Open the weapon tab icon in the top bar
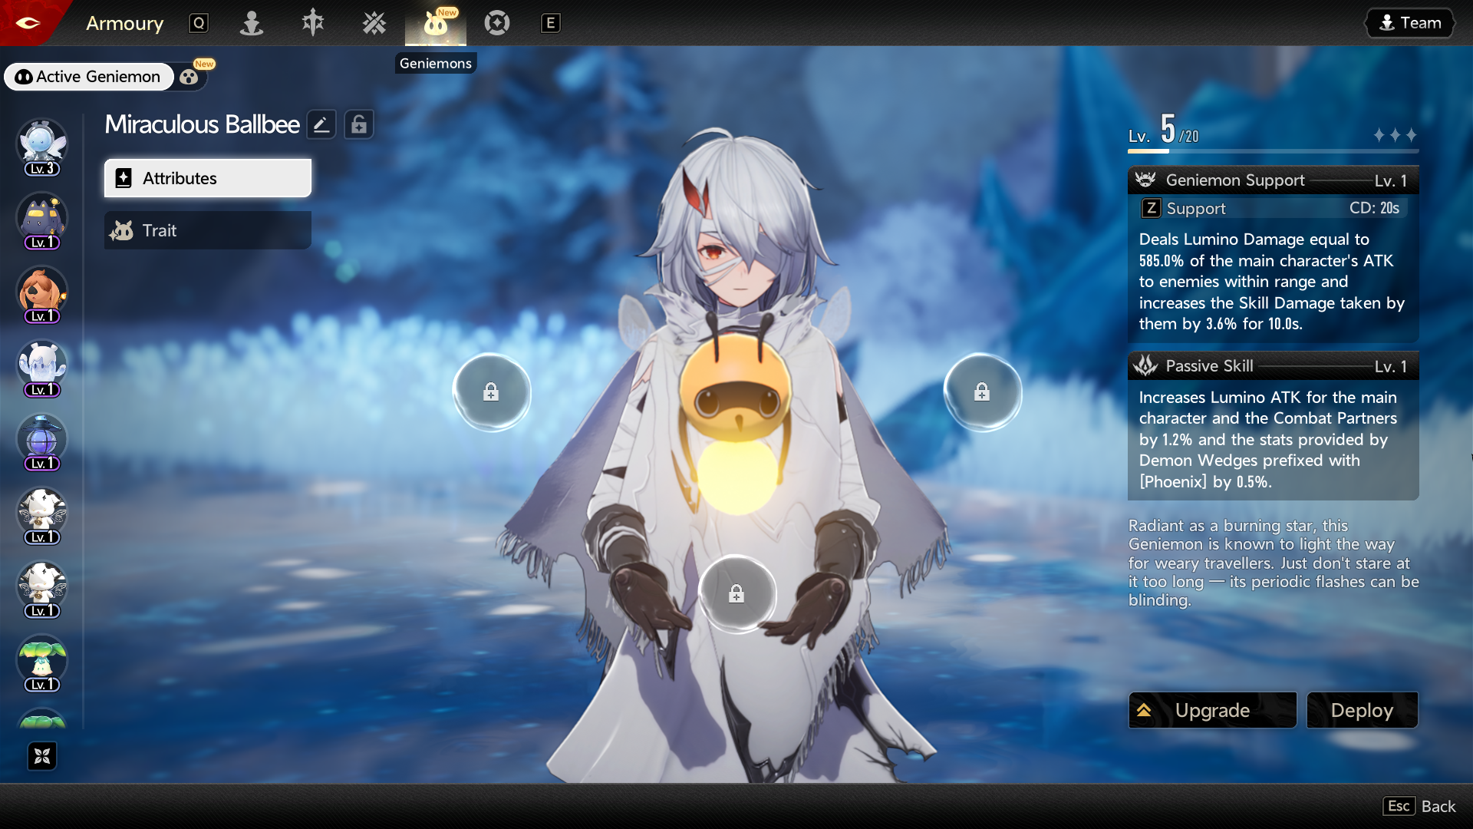Image resolution: width=1473 pixels, height=829 pixels. click(x=313, y=23)
